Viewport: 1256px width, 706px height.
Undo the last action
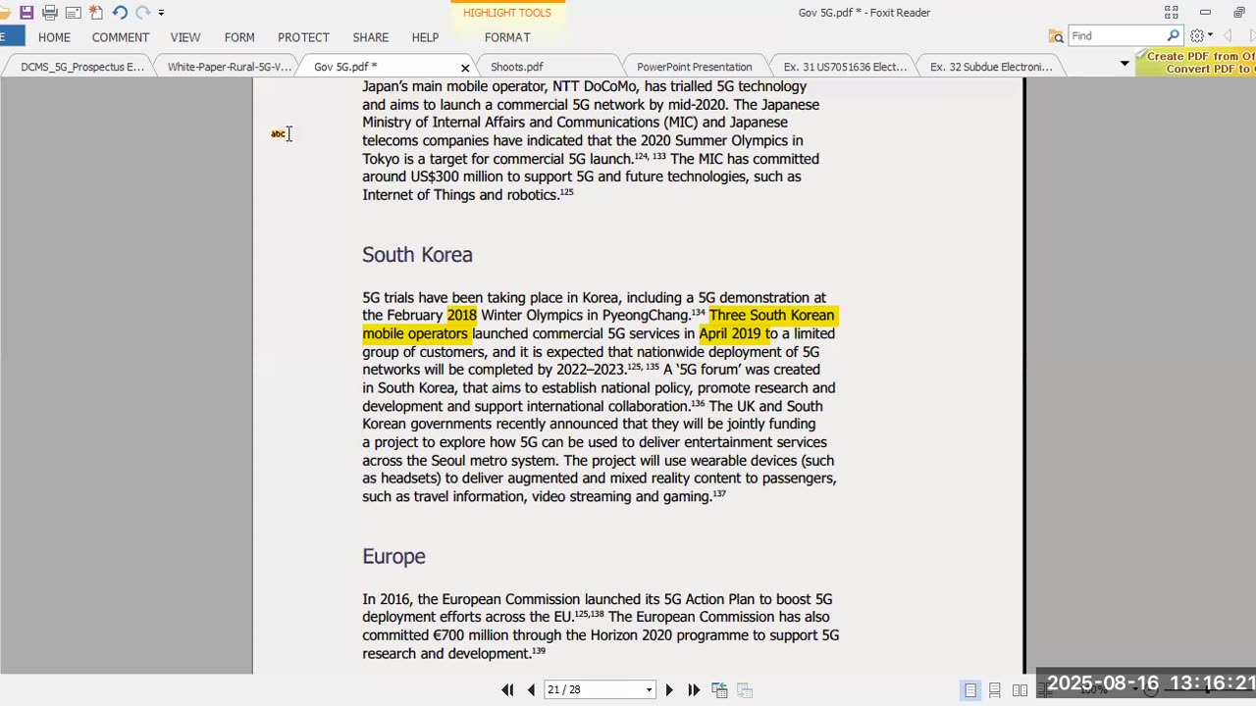coord(120,13)
